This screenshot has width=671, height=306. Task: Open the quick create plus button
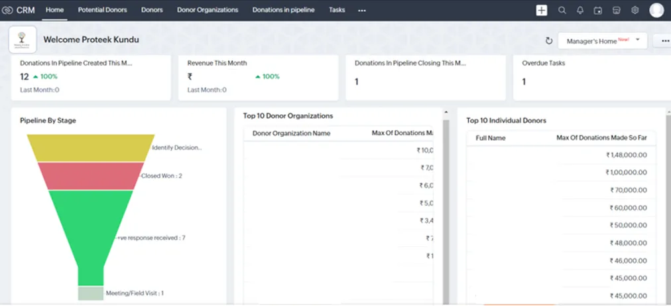click(x=542, y=10)
